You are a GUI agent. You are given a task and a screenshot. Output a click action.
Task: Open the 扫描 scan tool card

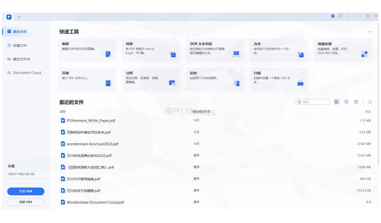[x=279, y=79]
